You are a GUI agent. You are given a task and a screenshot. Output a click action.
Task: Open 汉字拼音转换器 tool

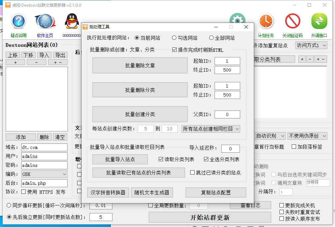click(108, 192)
